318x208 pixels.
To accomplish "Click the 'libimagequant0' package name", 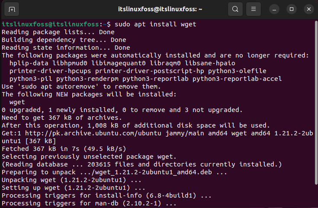I will tap(119, 63).
